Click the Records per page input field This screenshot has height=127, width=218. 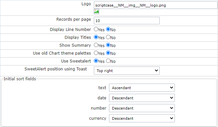[x=127, y=21]
